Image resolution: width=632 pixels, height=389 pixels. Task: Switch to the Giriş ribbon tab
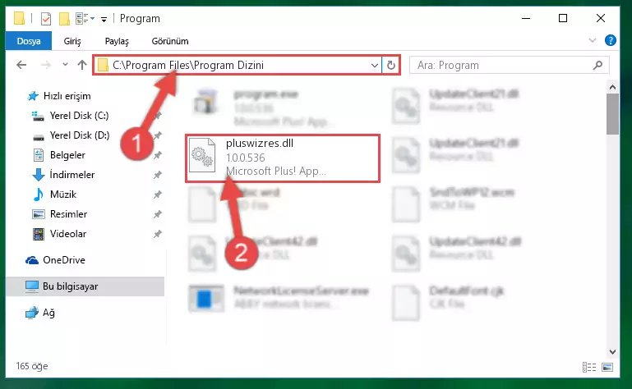(72, 41)
